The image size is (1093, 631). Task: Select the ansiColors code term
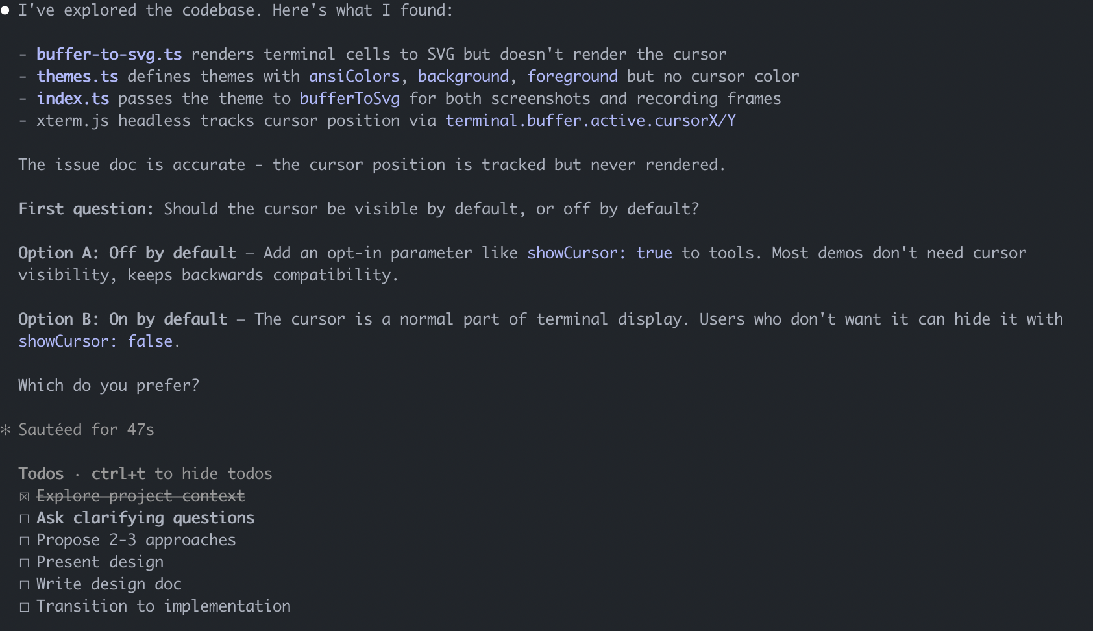click(x=354, y=77)
